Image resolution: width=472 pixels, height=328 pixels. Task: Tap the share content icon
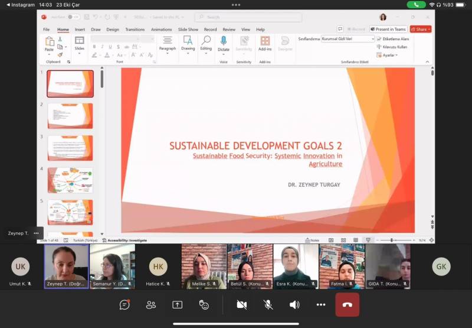178,304
